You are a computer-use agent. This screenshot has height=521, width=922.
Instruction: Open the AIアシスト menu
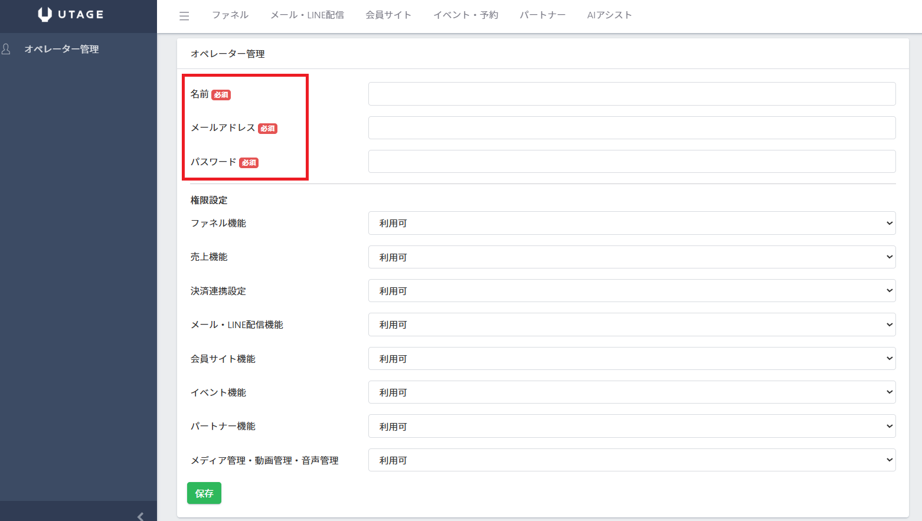point(609,15)
